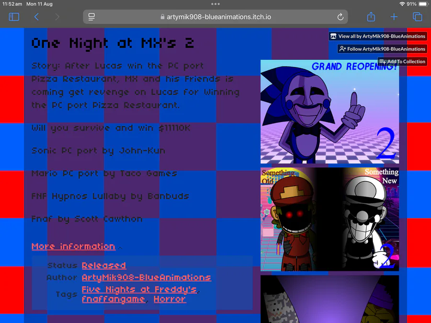Tap the date Mon 11 Aug

(x=39, y=4)
